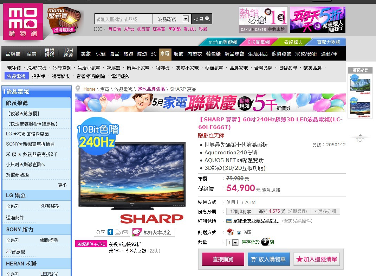The image size is (376, 276).
Task: Share product via Facebook icon
Action: [x=110, y=232]
